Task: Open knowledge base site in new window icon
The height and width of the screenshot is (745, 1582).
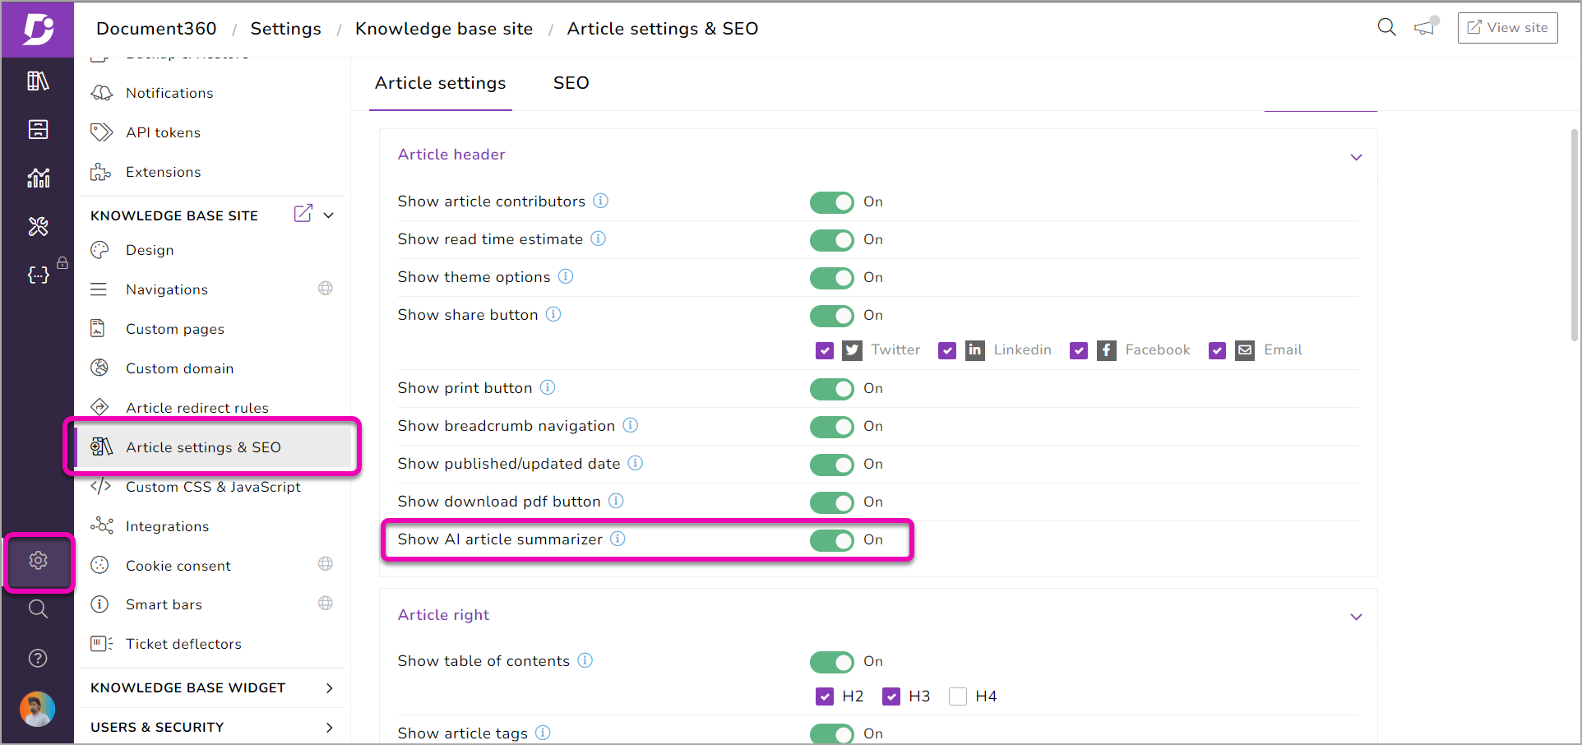Action: tap(303, 214)
